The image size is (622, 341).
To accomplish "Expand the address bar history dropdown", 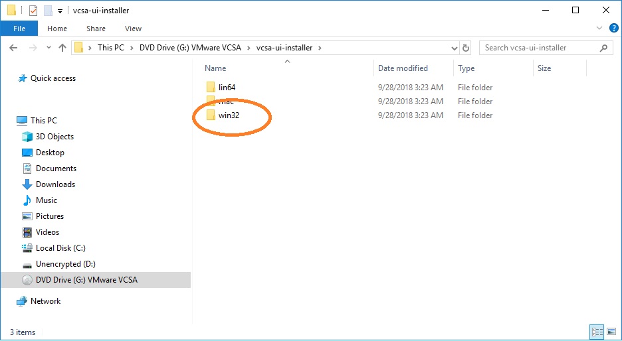I will [455, 48].
